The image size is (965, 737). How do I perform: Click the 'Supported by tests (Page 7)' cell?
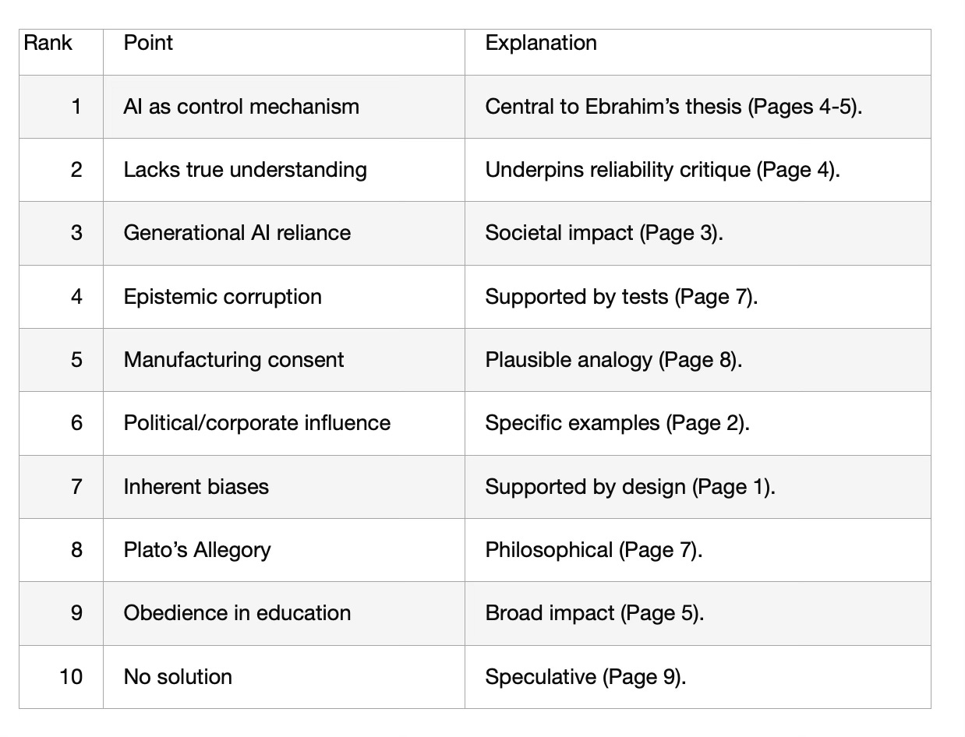698,297
